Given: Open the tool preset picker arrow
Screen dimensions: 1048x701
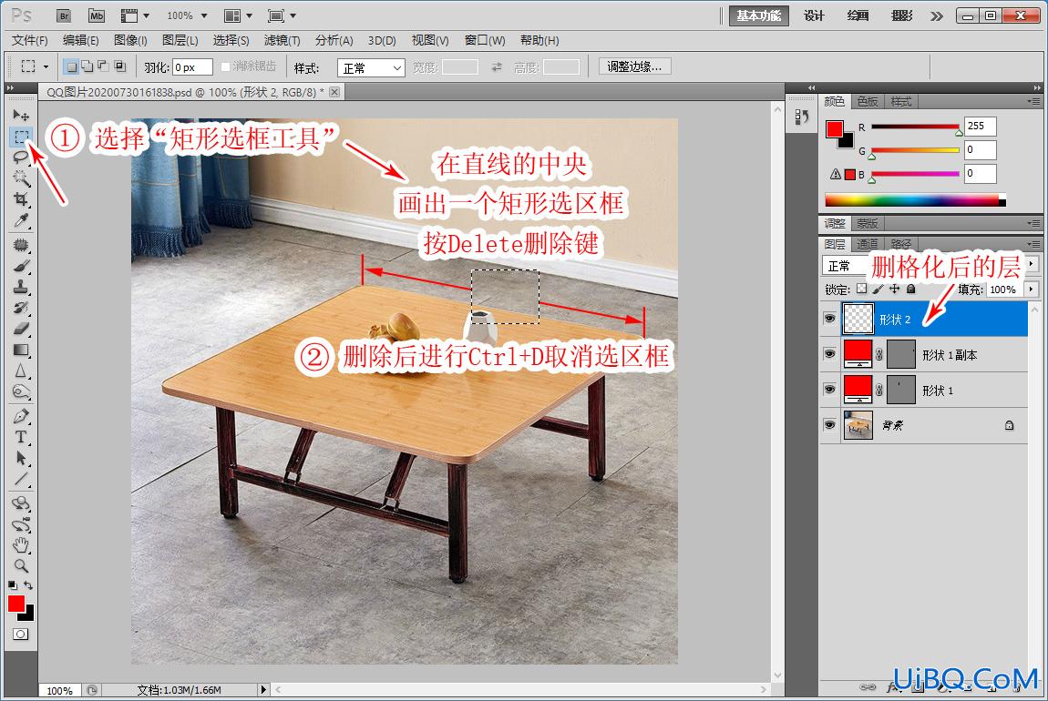Looking at the screenshot, I should pos(46,66).
